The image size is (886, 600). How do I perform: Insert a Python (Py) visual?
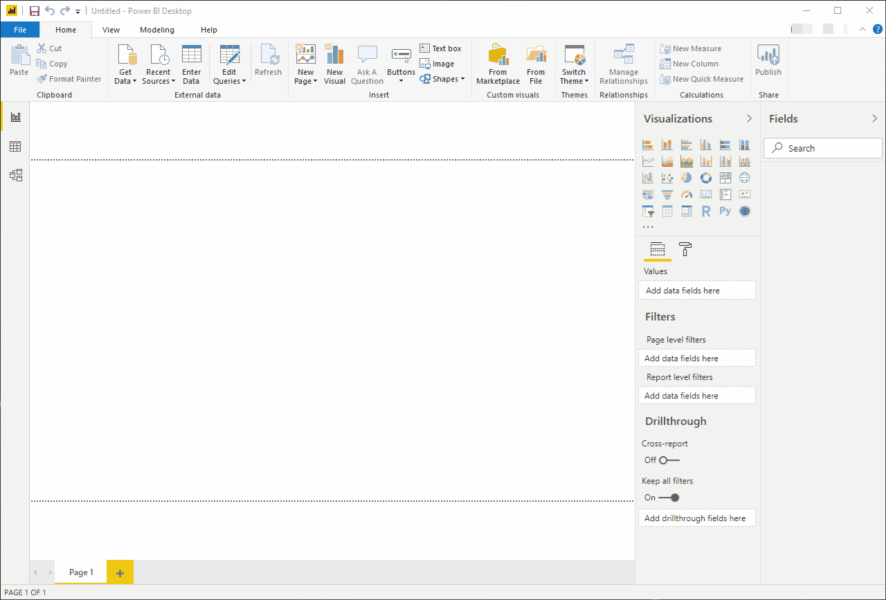pyautogui.click(x=725, y=211)
